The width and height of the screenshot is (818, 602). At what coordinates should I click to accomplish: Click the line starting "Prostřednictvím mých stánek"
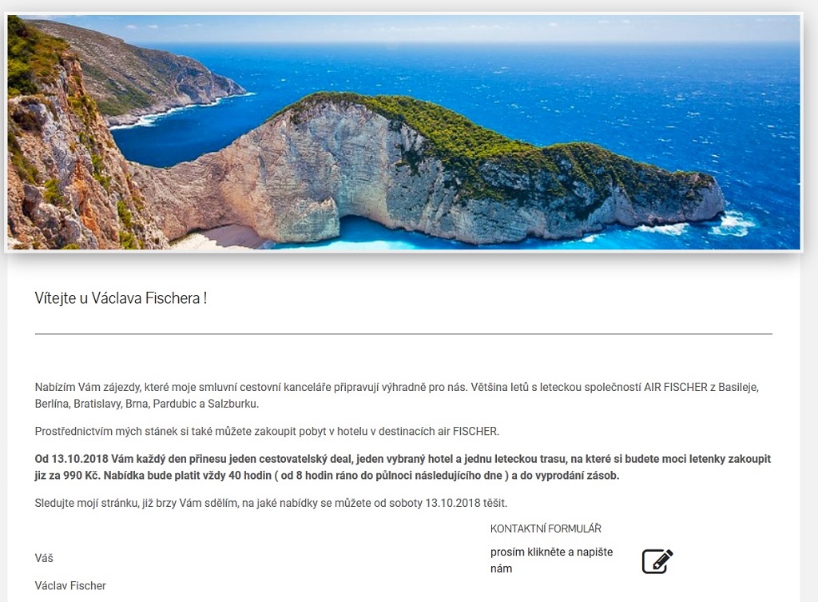point(267,431)
